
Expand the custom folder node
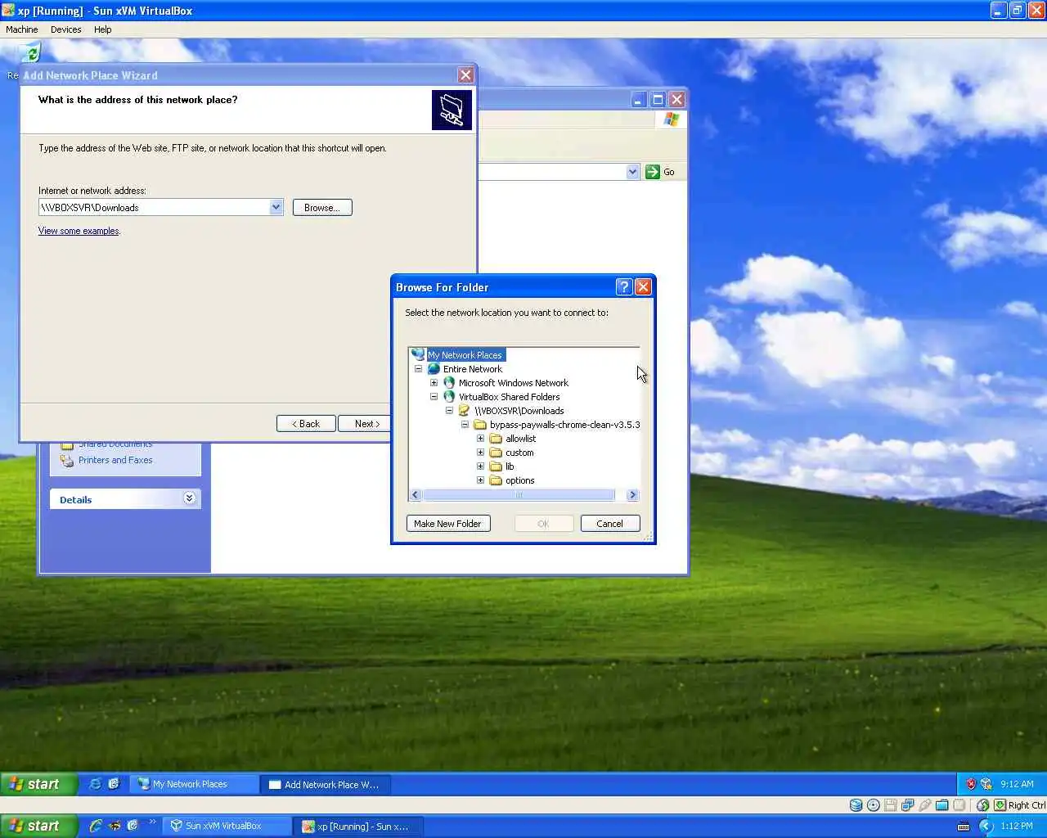[480, 453]
